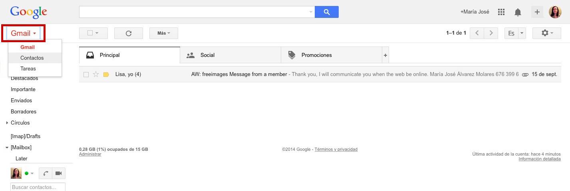570x191 pixels.
Task: Click the Administrar storage link
Action: click(x=90, y=154)
